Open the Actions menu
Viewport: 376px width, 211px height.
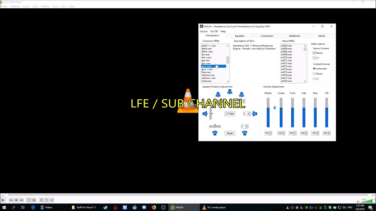click(204, 31)
